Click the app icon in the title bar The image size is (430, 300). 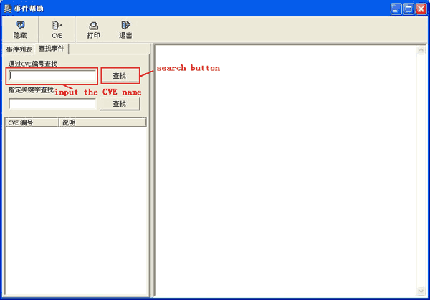(9, 9)
